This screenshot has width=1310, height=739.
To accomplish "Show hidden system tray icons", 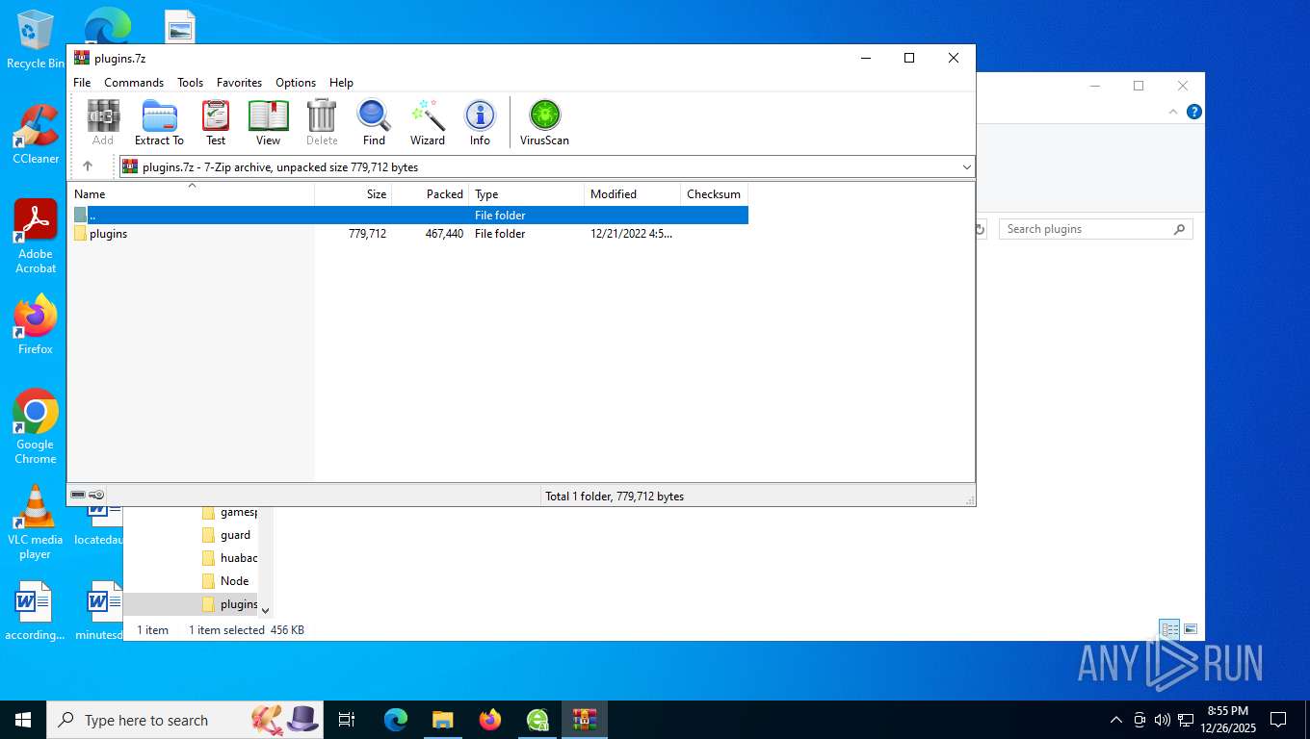I will tap(1116, 720).
